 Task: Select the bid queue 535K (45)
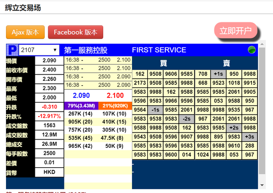[x=80, y=138]
